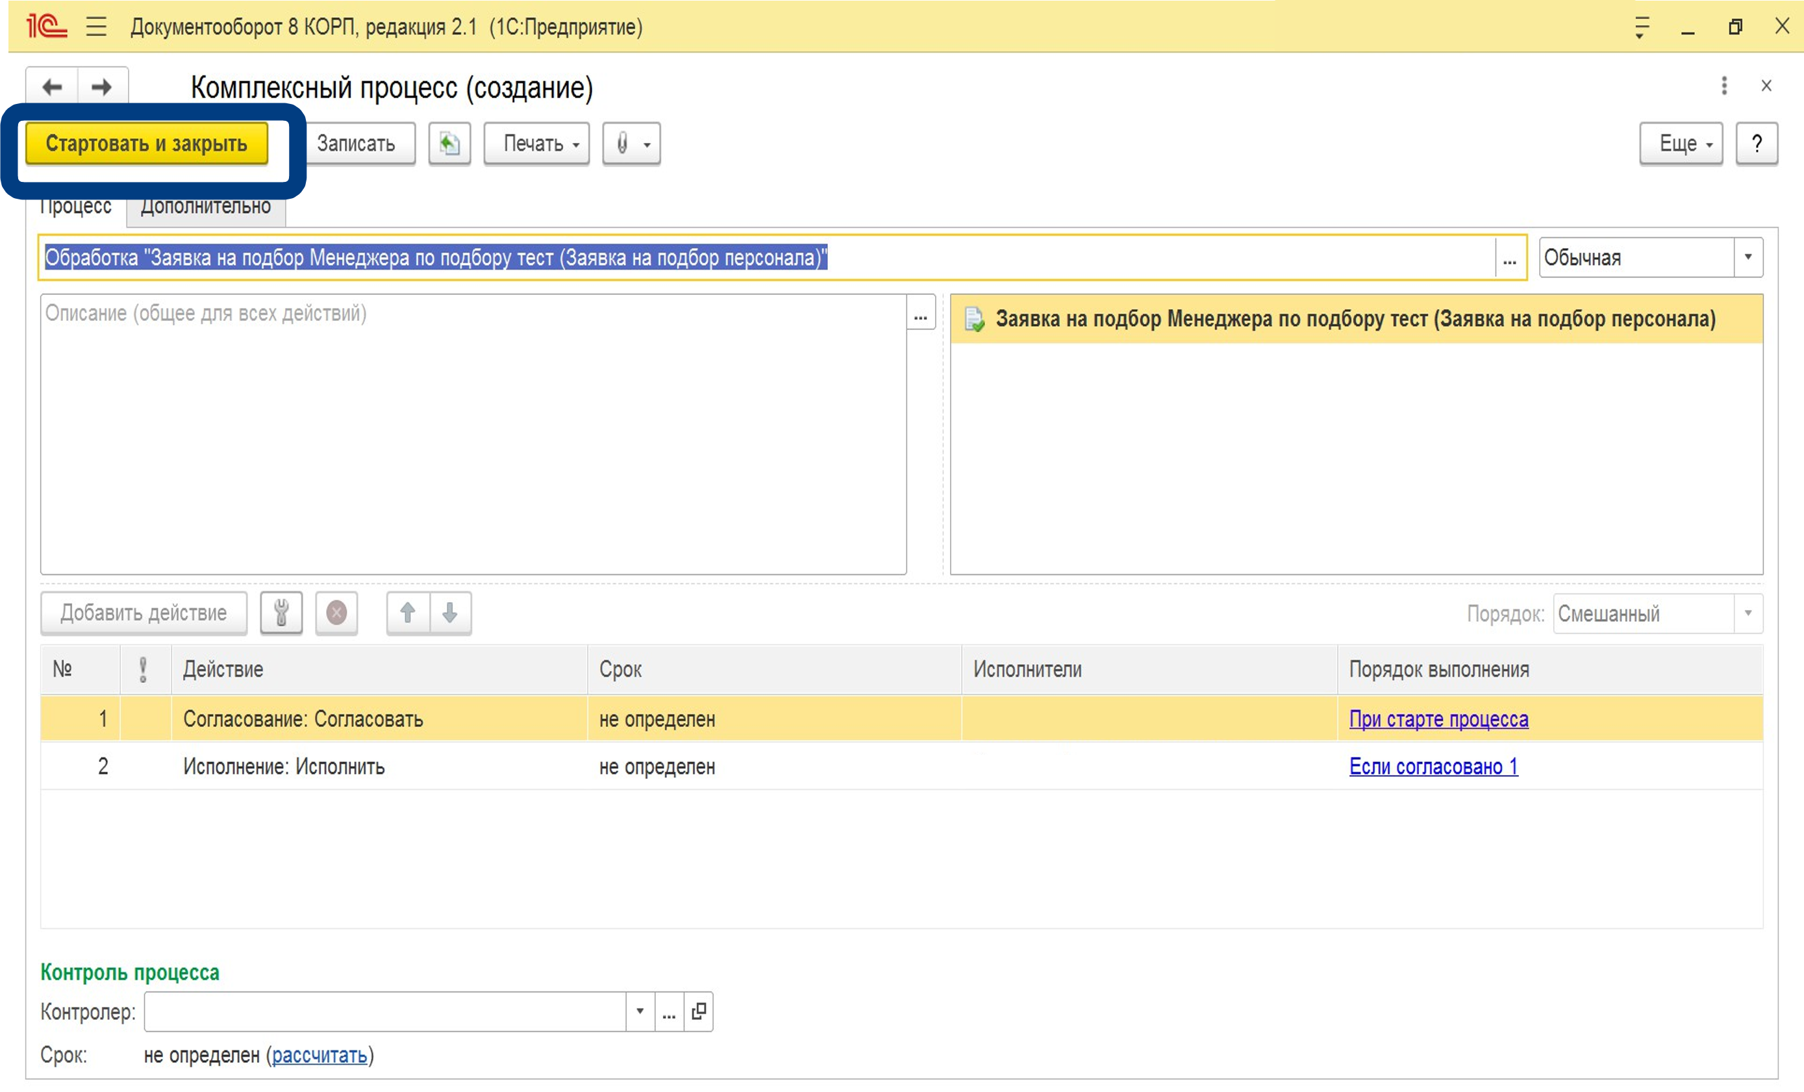Click the wrench settings icon for actions
This screenshot has height=1092, width=1804.
point(281,613)
